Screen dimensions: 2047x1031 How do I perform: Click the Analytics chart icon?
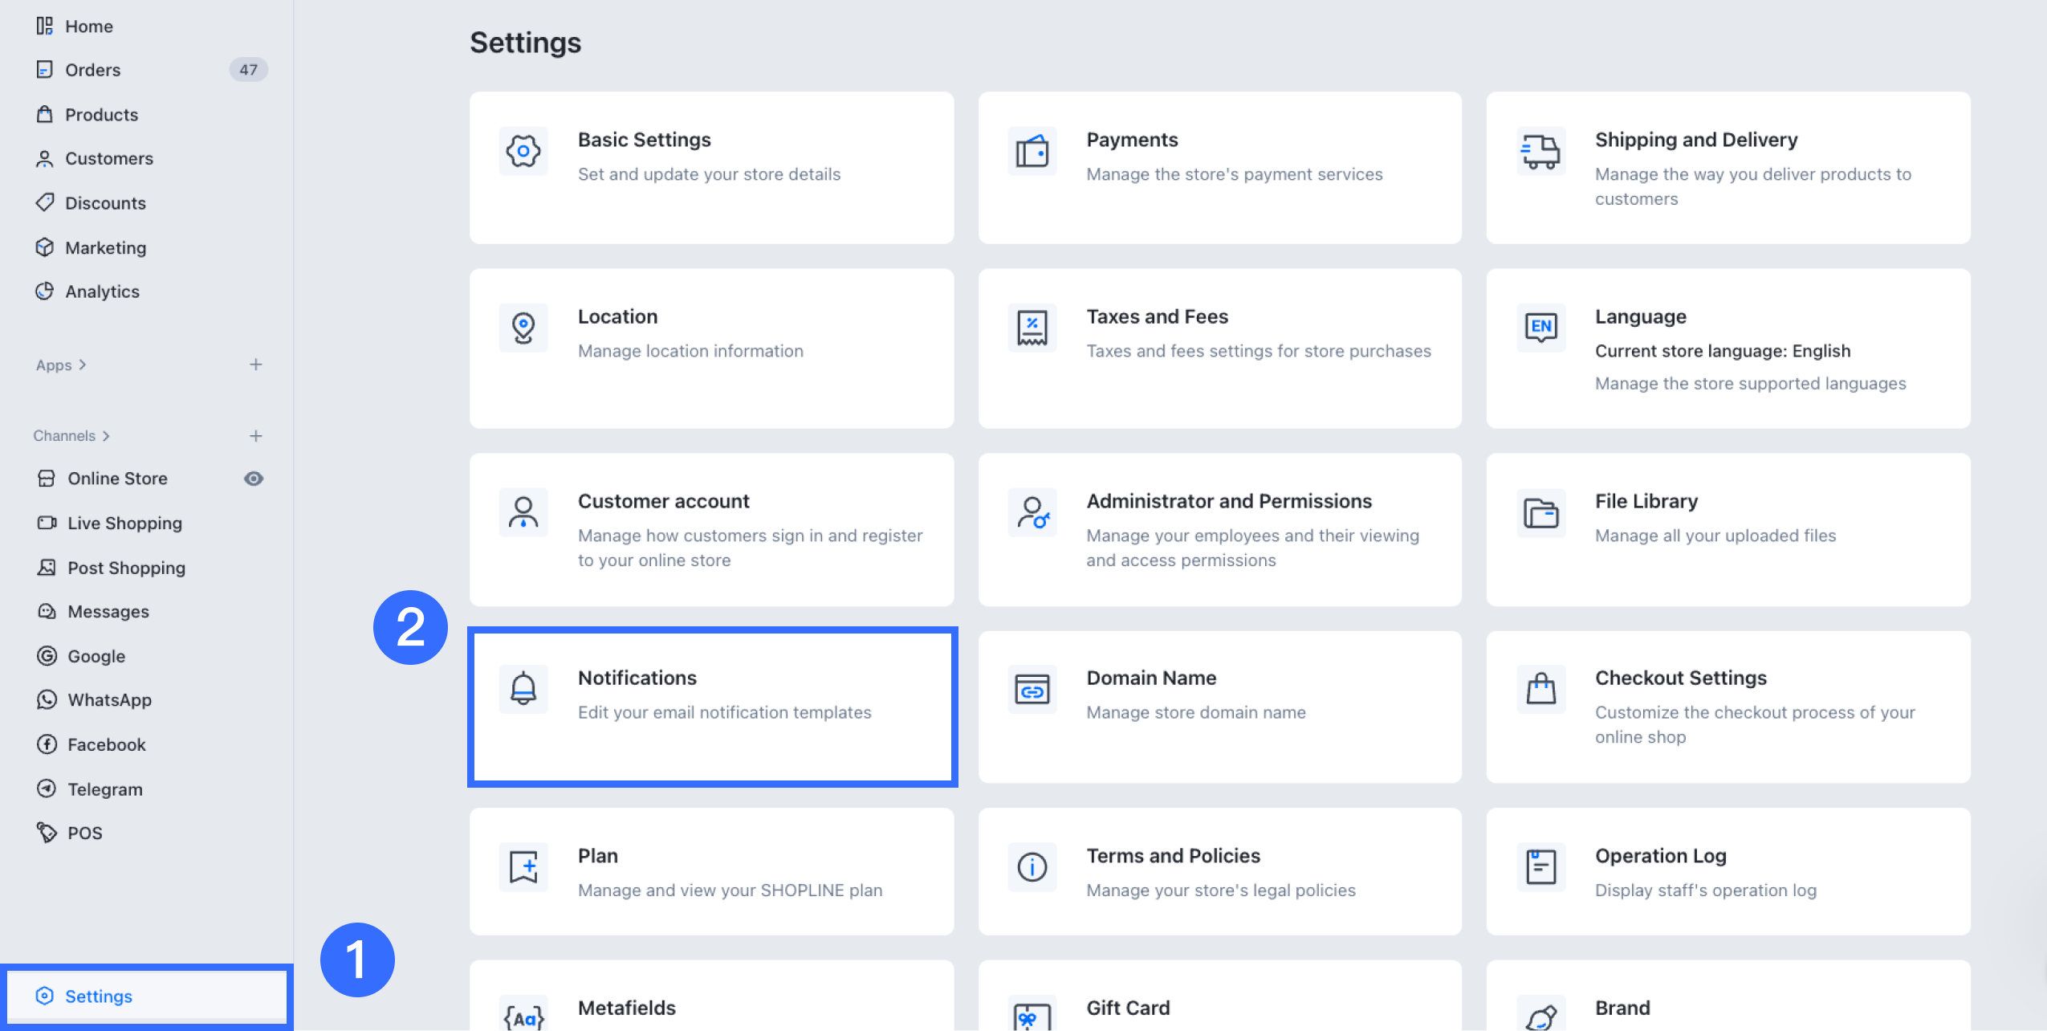coord(46,291)
